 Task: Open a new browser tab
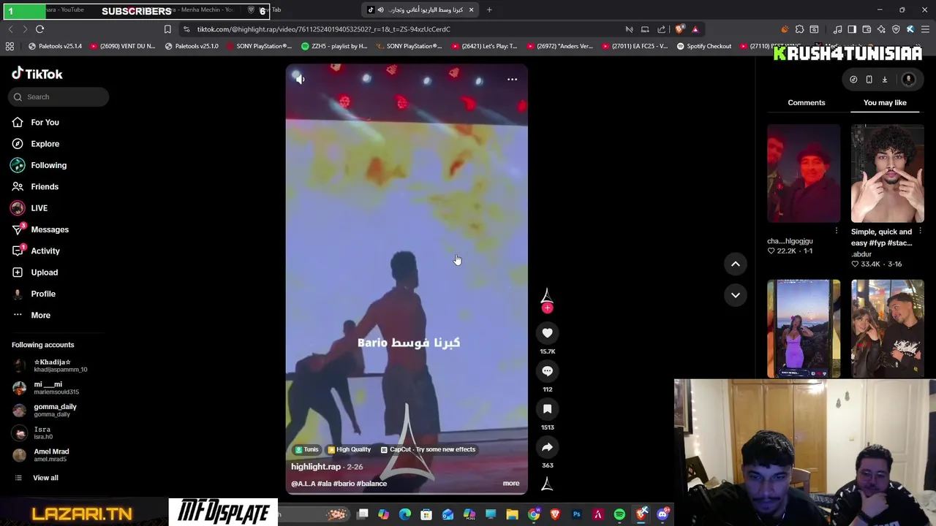(489, 10)
